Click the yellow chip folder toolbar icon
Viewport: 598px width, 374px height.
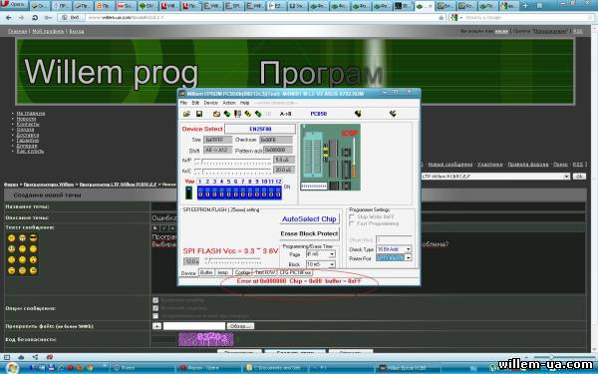click(216, 114)
